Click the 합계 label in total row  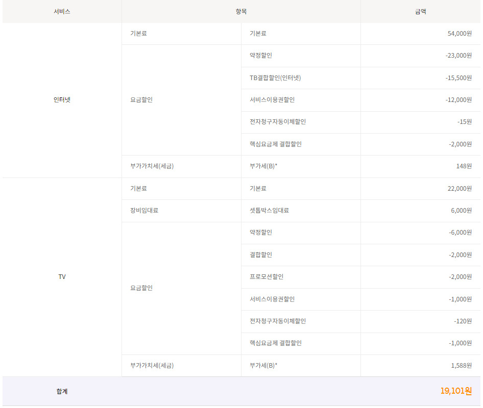click(x=62, y=392)
